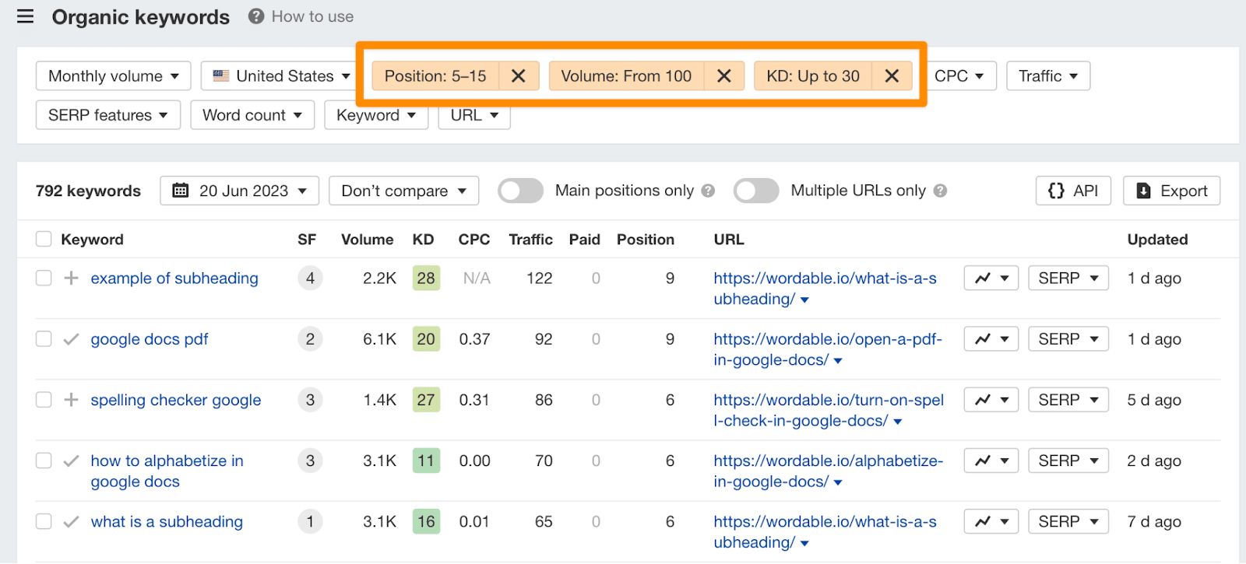The height and width of the screenshot is (564, 1246).
Task: Click the checkmark icon beside google docs pdf
Action: pos(71,339)
